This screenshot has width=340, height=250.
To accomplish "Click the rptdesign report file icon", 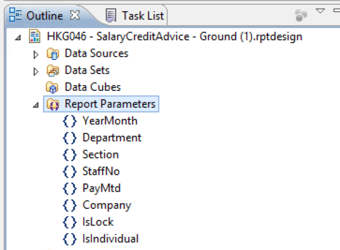I will pos(35,37).
